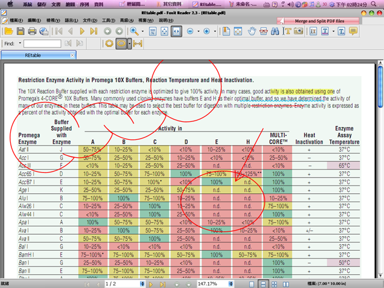Find previous match button

[x=68, y=44]
